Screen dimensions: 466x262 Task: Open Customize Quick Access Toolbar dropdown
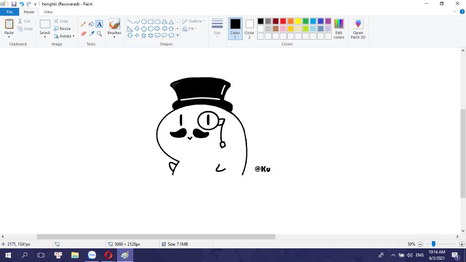[35, 4]
